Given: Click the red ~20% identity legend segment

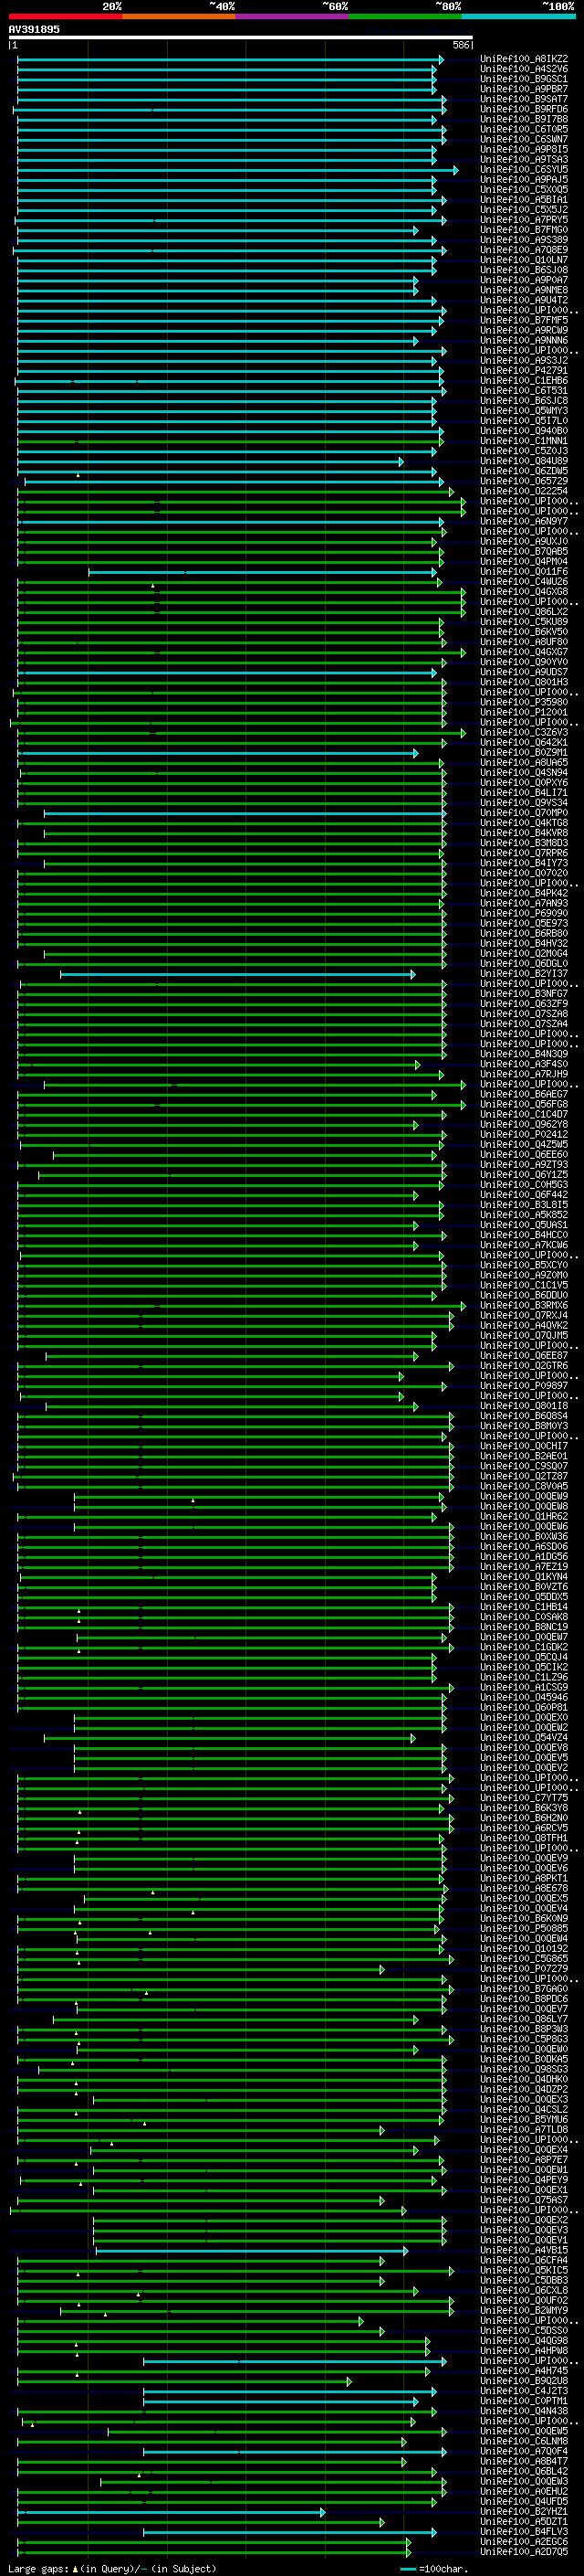Looking at the screenshot, I should pos(65,16).
